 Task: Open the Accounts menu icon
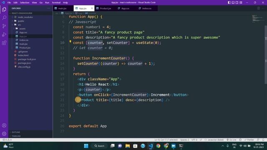[x=4, y=125]
